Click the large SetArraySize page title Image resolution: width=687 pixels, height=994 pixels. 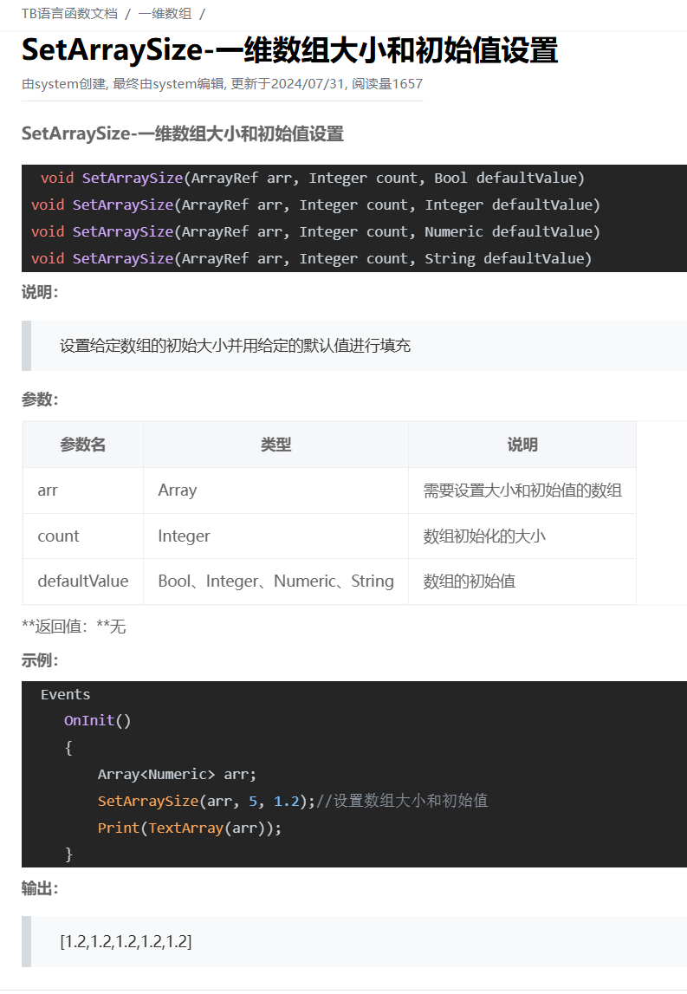289,50
